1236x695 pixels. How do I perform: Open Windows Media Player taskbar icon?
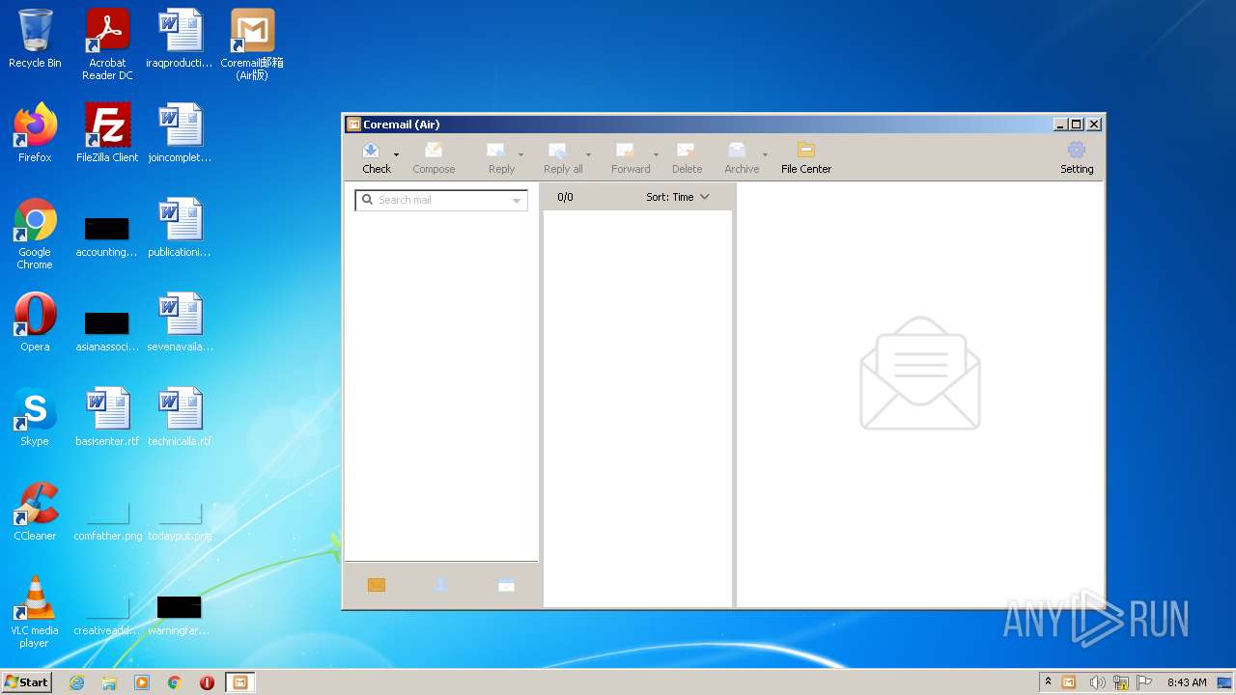point(142,682)
